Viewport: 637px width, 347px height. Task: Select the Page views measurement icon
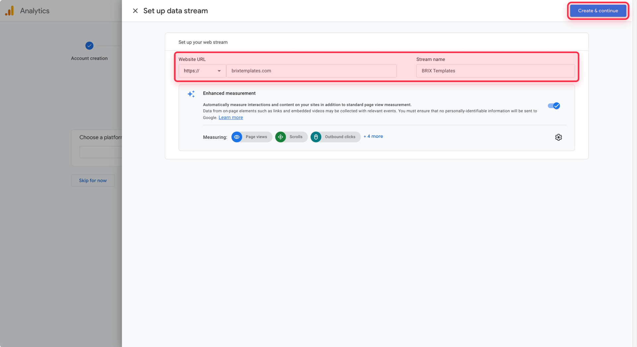pyautogui.click(x=237, y=137)
